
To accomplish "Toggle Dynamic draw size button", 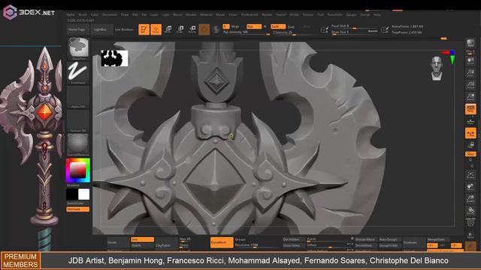I will pyautogui.click(x=373, y=31).
